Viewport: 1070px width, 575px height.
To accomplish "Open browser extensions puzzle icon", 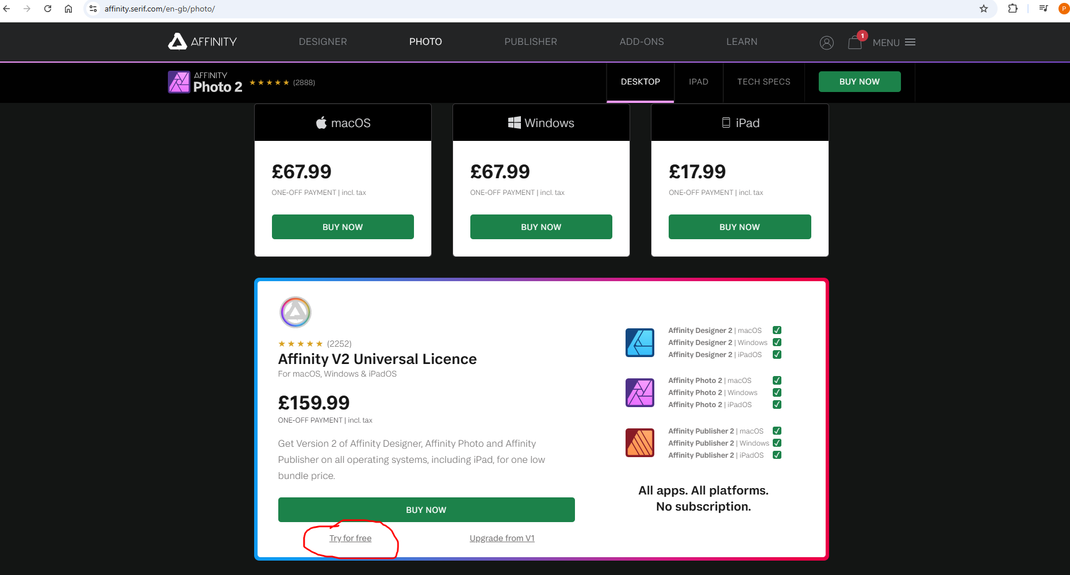I will point(1013,9).
